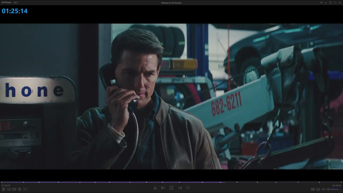Open the KMPlayer main menu logo

[7, 2]
